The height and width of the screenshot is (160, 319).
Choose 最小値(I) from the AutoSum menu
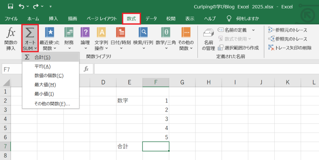(51, 94)
